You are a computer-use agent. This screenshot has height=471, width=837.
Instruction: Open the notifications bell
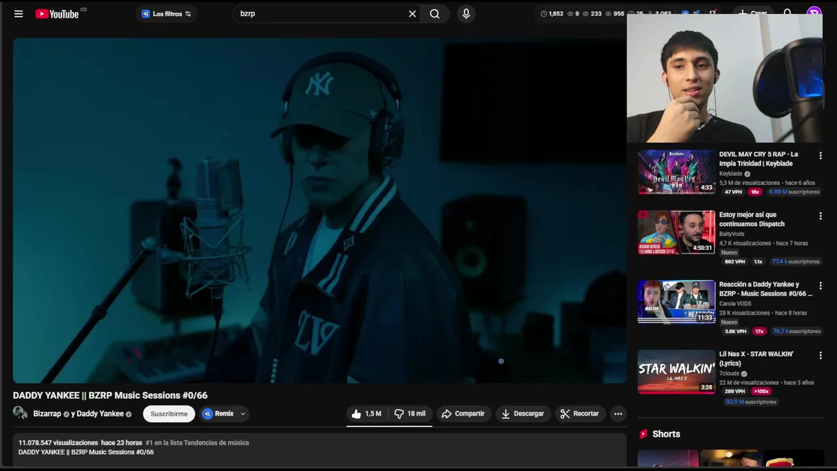click(788, 13)
